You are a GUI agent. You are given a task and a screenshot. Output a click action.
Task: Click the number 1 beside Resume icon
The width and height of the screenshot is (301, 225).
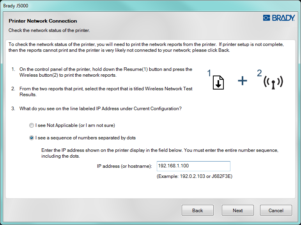pos(209,73)
